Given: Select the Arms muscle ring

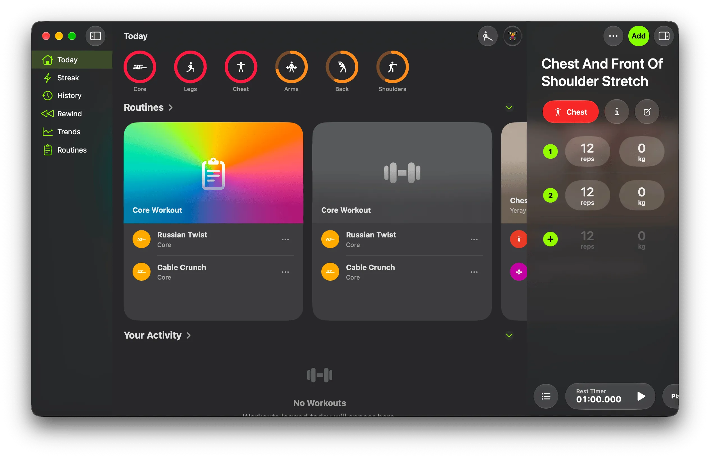Looking at the screenshot, I should pos(291,67).
